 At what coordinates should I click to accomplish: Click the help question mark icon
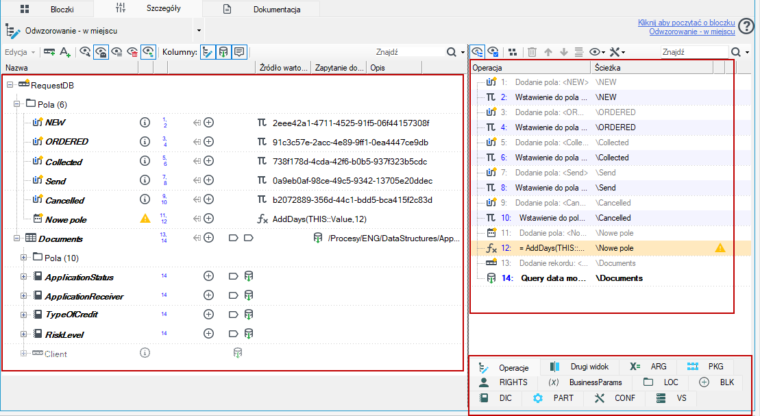(747, 27)
